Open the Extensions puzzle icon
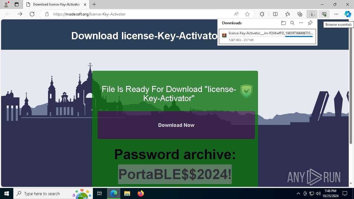The width and height of the screenshot is (354, 199). 262,14
